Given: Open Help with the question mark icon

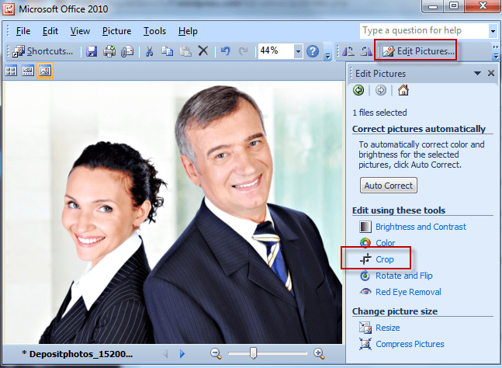Looking at the screenshot, I should (313, 51).
